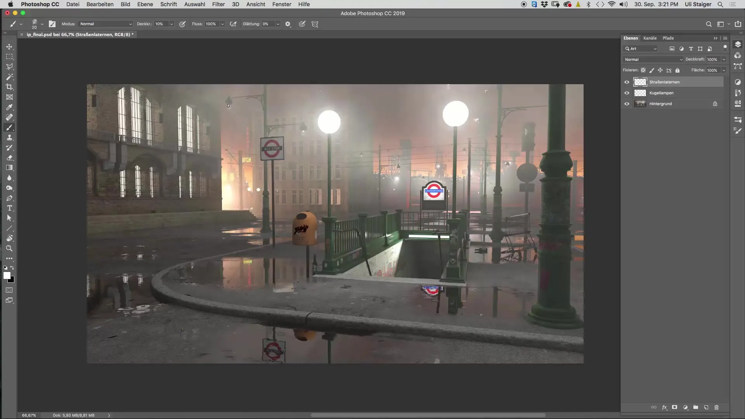Create a new layer
The image size is (745, 419).
pyautogui.click(x=706, y=407)
